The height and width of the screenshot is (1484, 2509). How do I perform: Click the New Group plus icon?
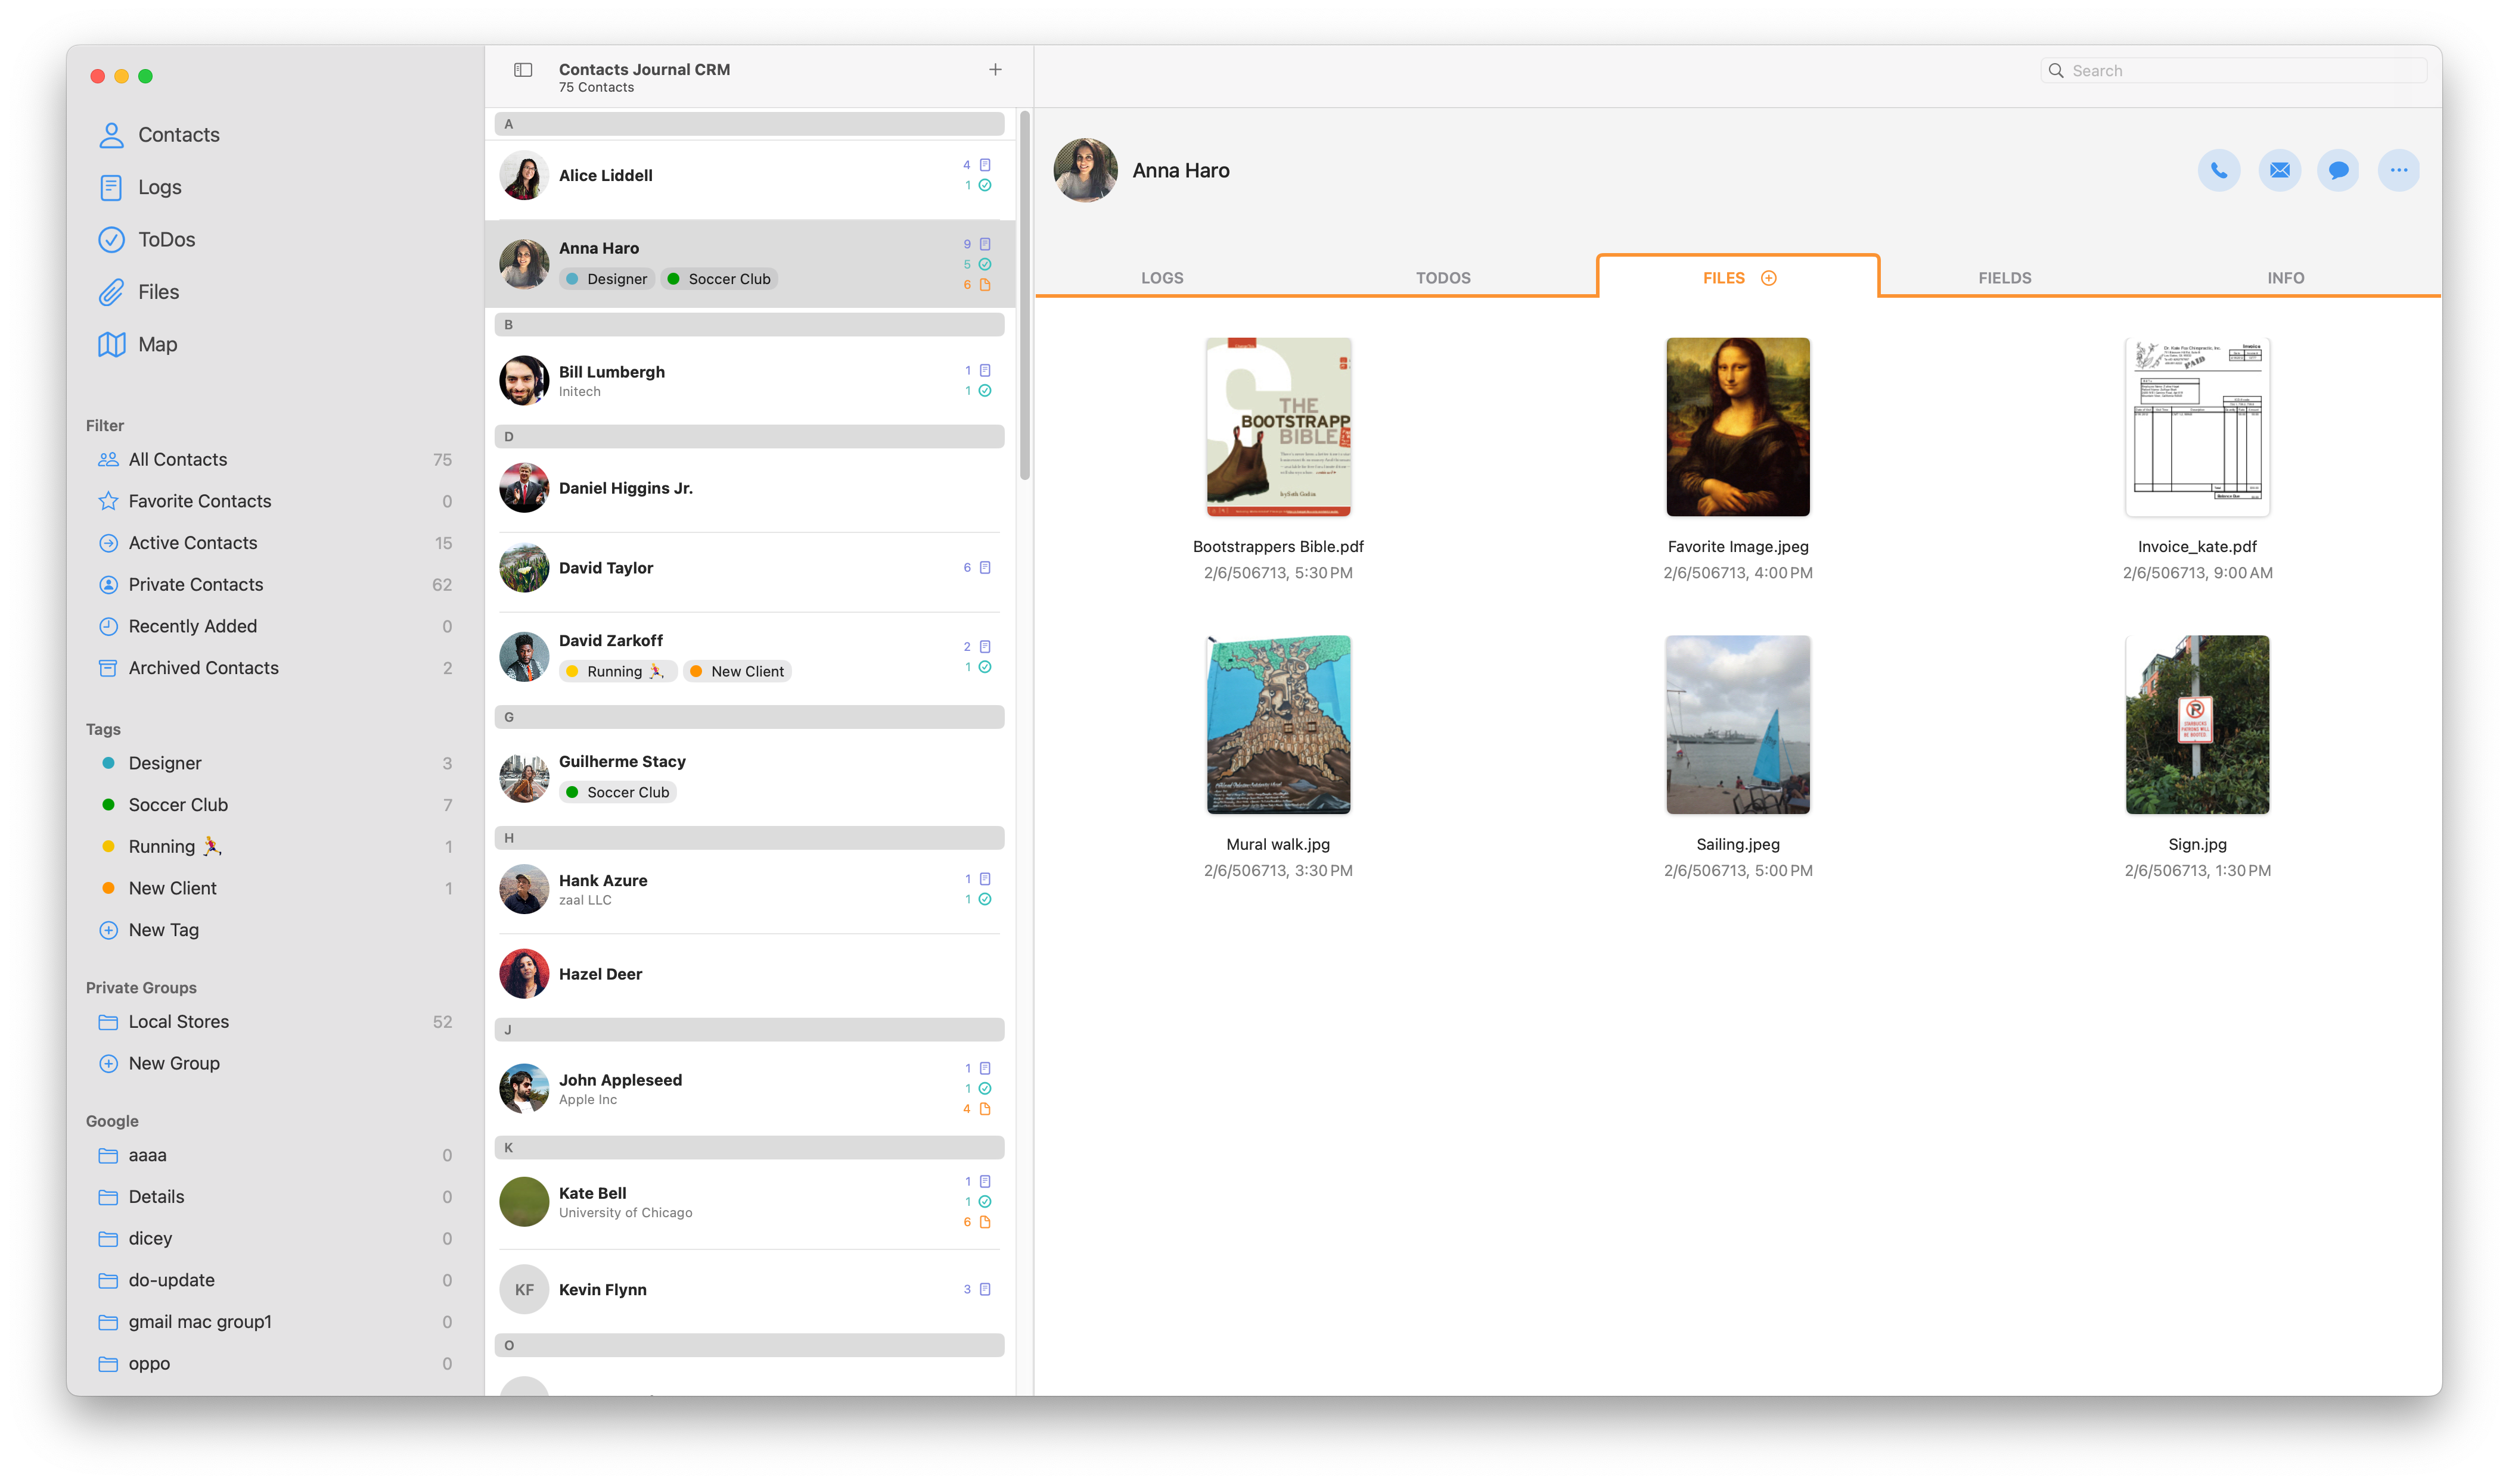pos(108,1064)
